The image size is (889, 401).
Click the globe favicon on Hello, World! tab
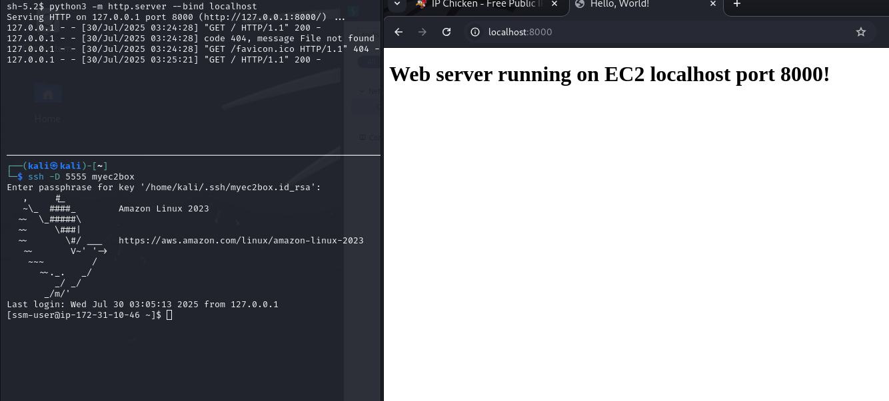point(579,4)
